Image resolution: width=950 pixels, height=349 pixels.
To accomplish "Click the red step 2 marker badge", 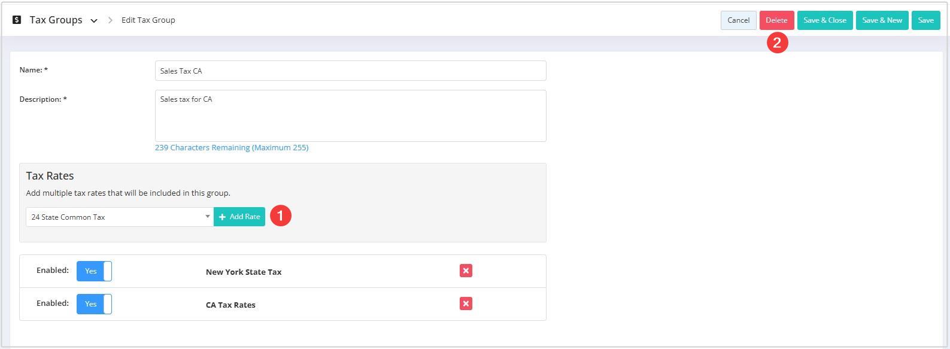I will pyautogui.click(x=777, y=43).
